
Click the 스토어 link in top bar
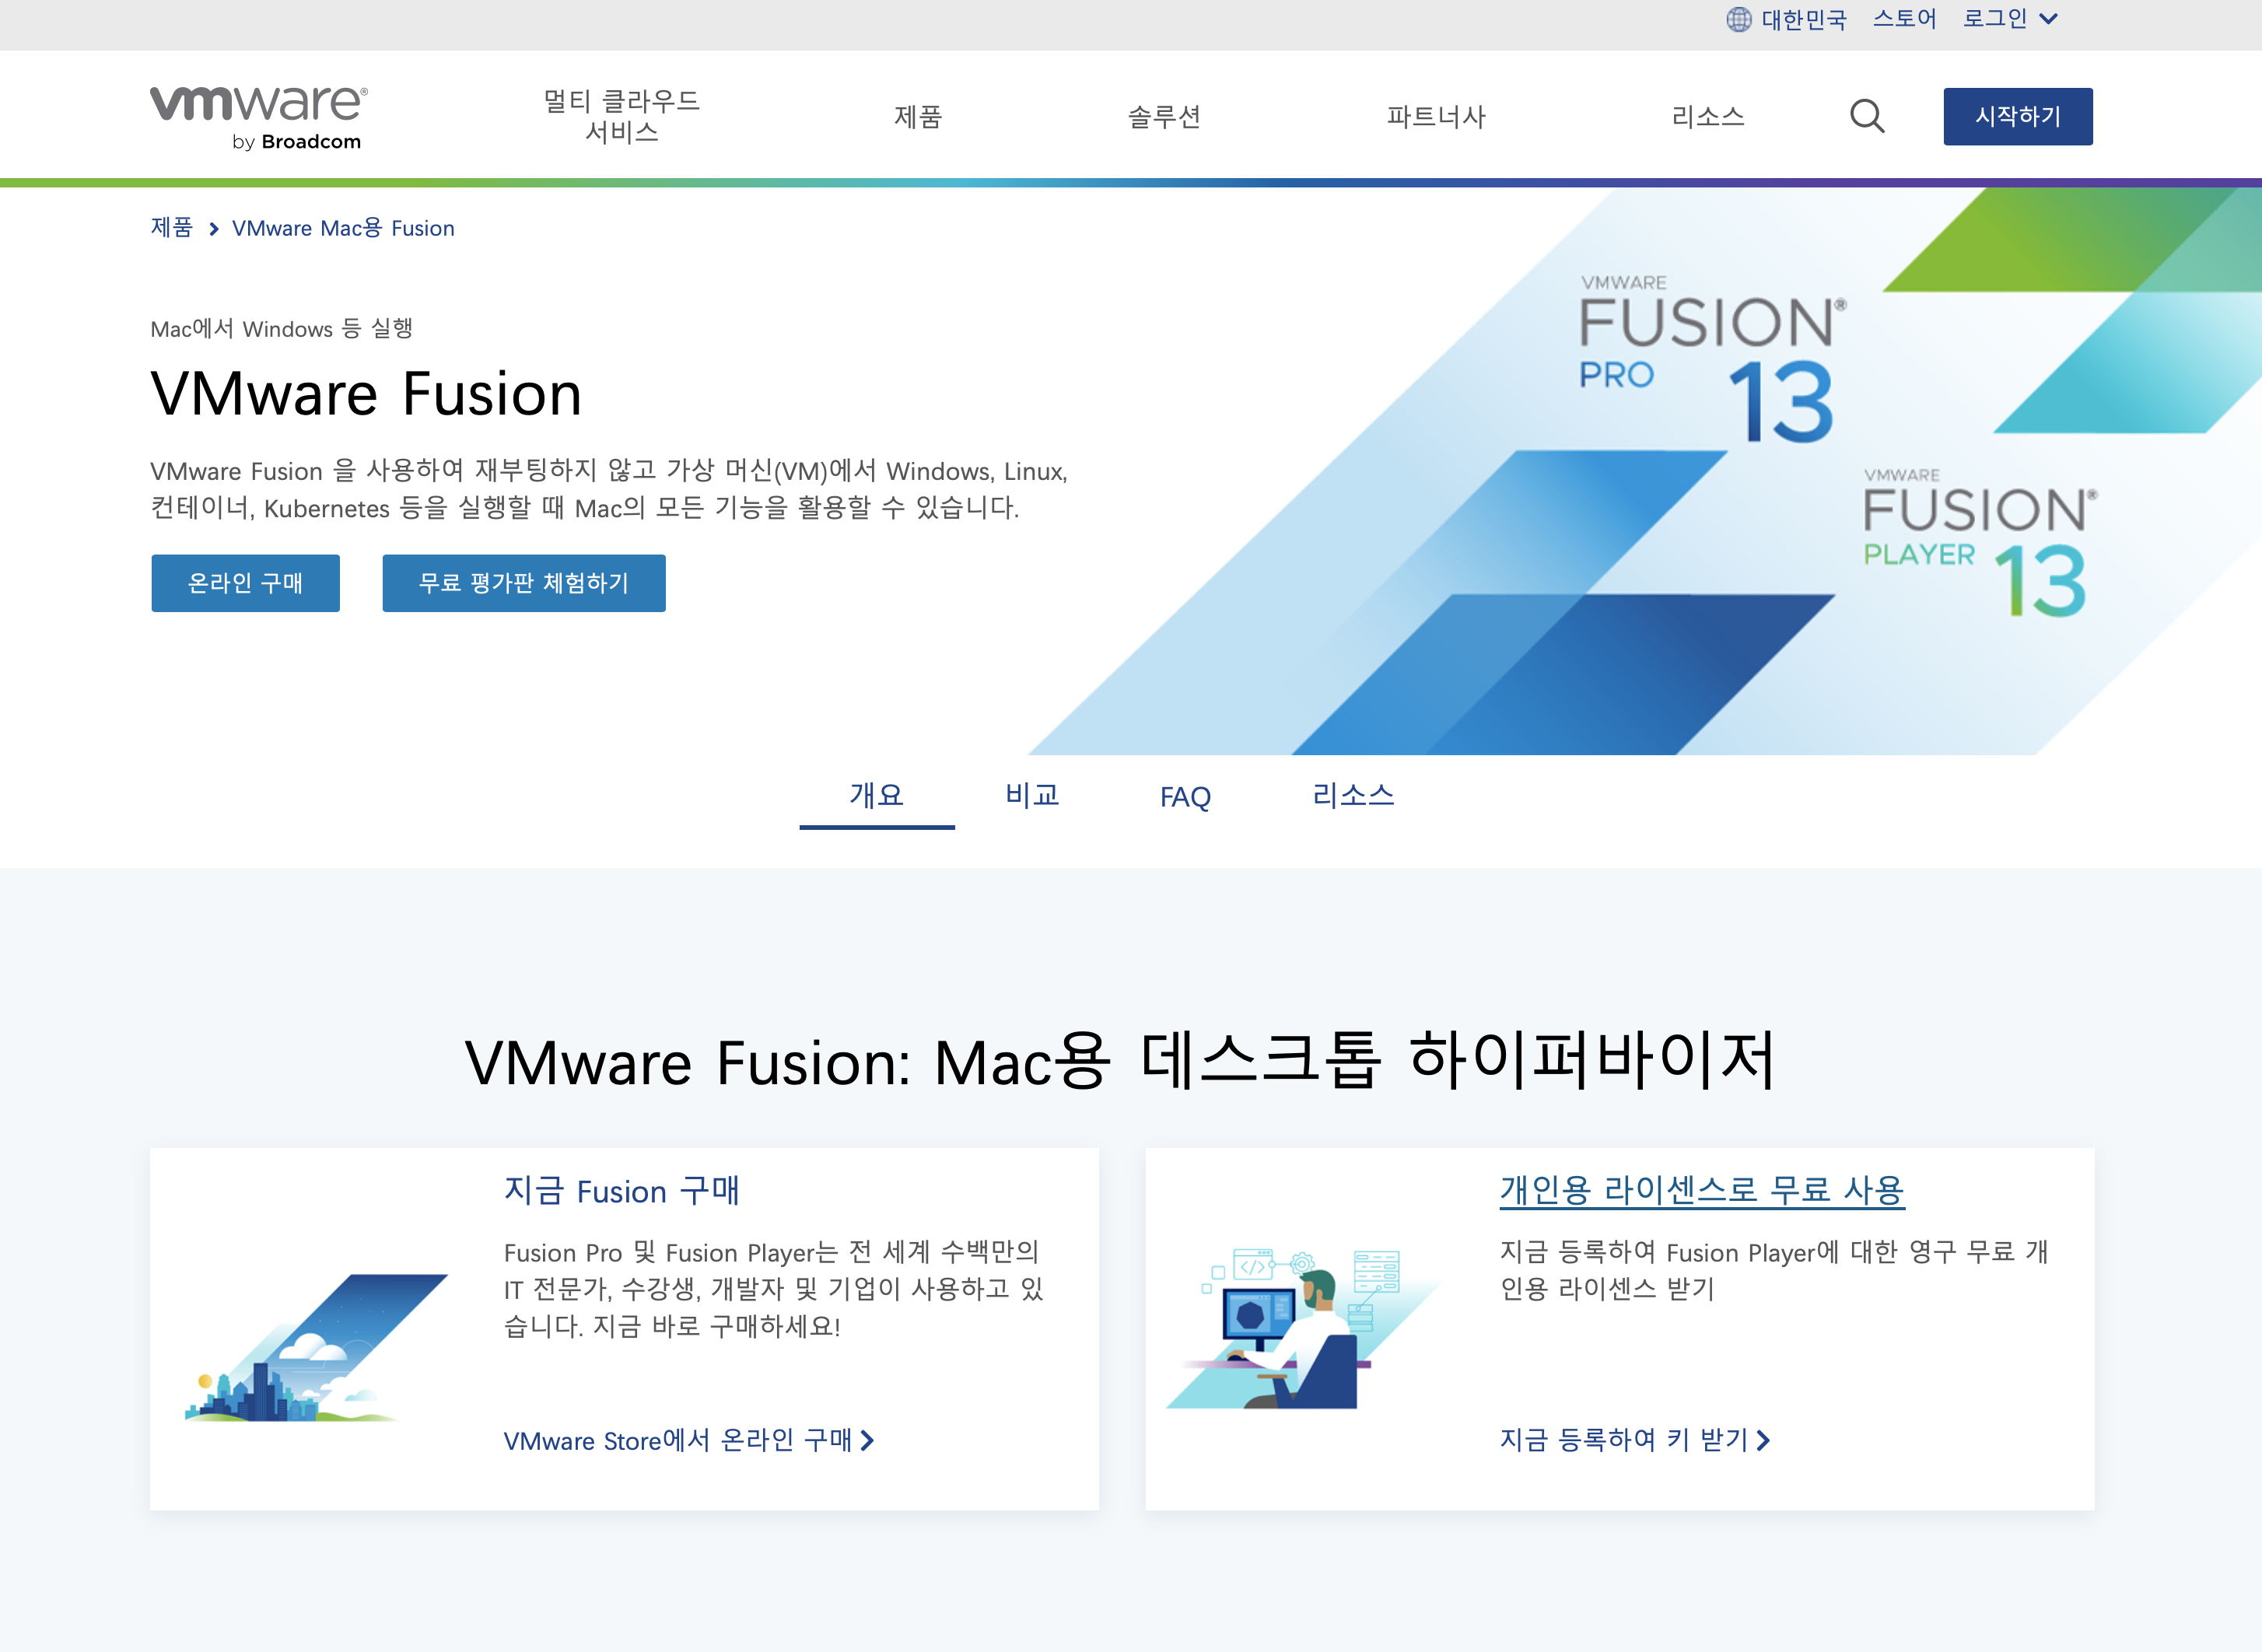1904,19
